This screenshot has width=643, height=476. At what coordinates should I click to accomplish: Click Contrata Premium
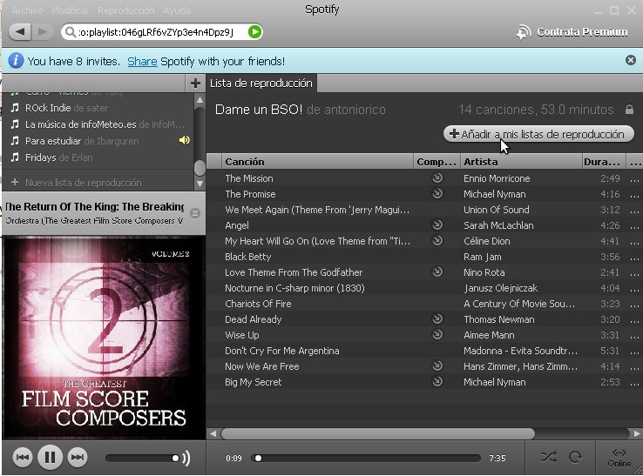(582, 32)
